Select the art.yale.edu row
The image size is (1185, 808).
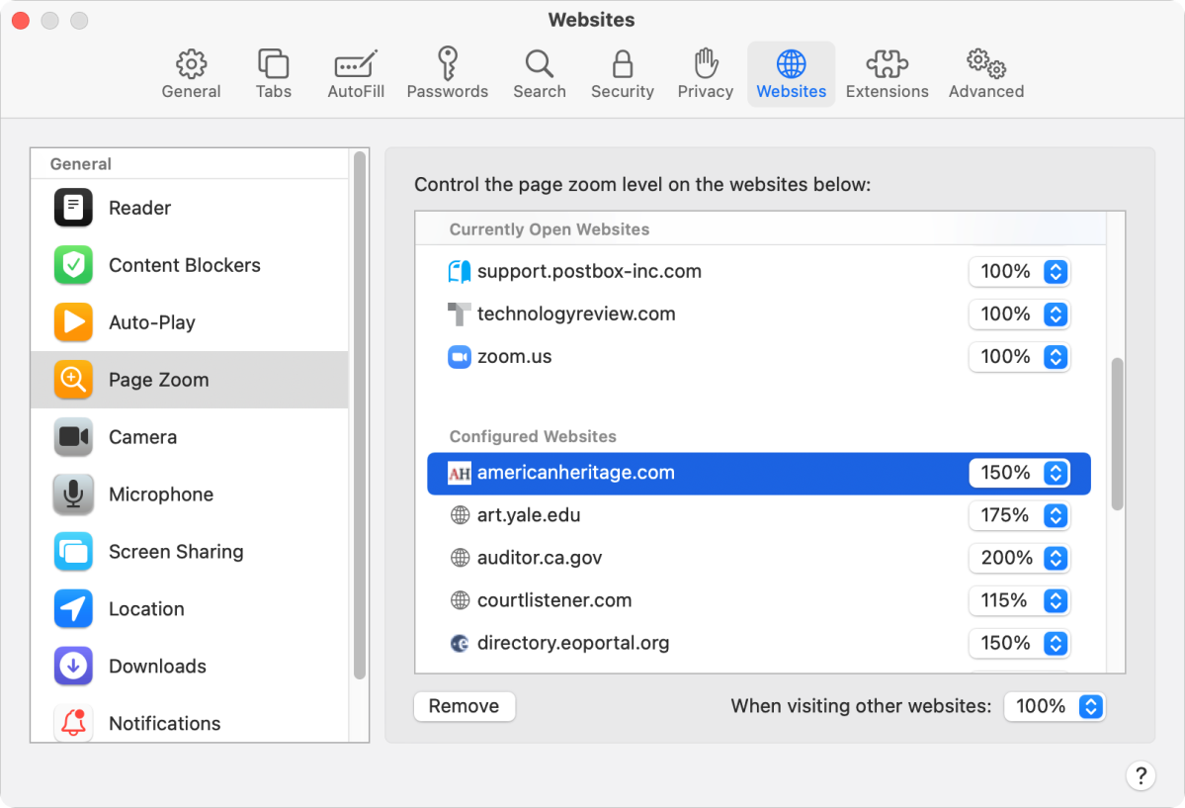(759, 515)
